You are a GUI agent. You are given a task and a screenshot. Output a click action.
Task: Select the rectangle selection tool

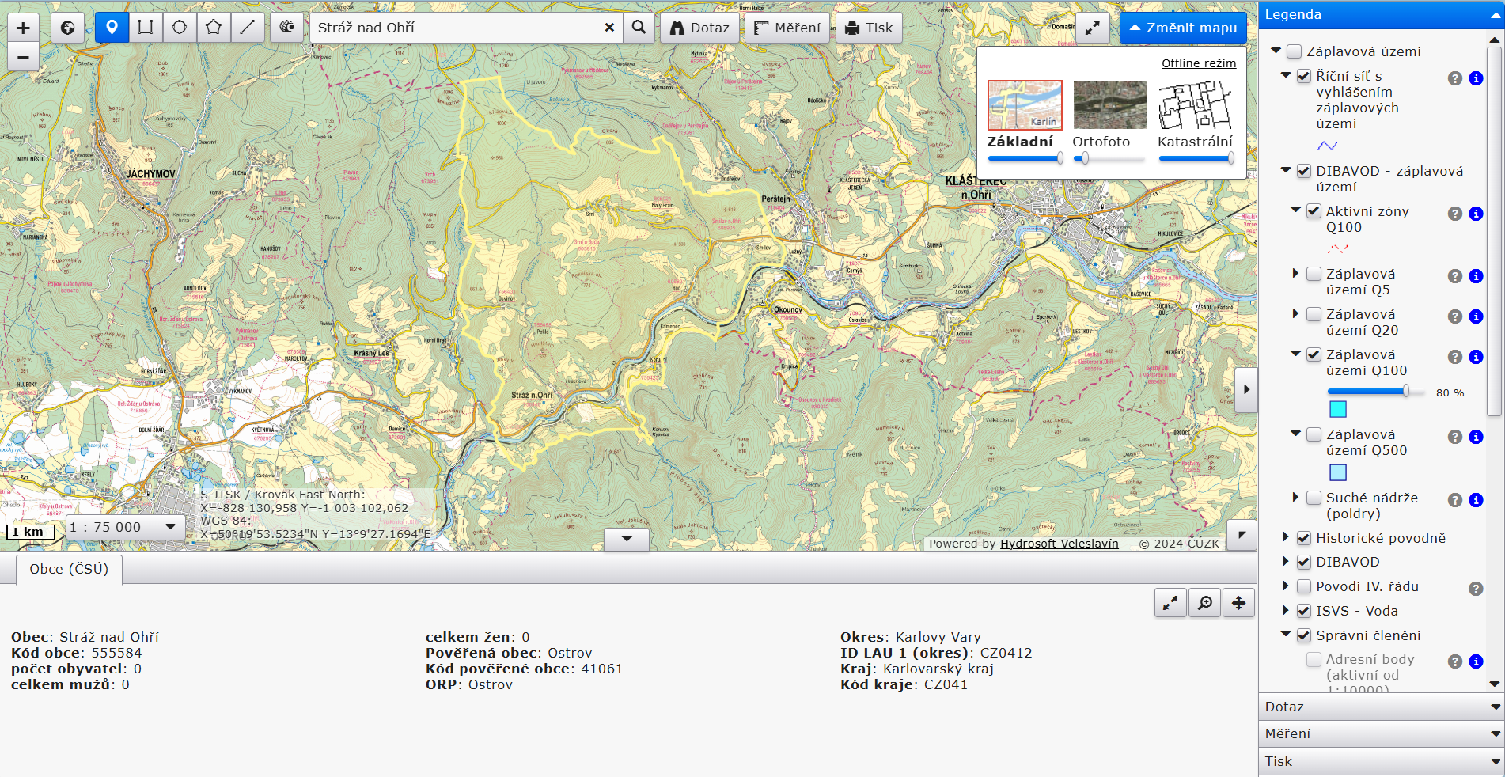coord(146,28)
